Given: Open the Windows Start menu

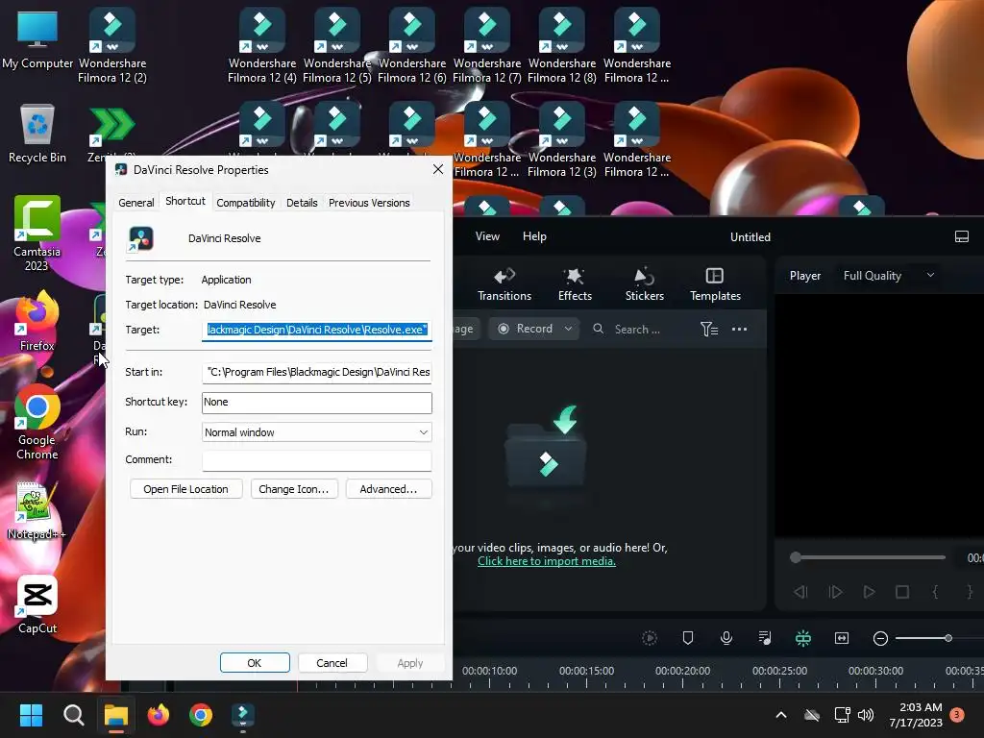Looking at the screenshot, I should pyautogui.click(x=31, y=715).
